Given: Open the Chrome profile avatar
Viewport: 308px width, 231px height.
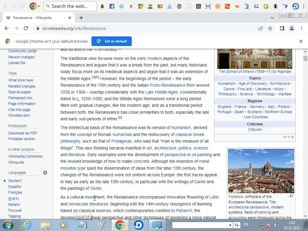Looking at the screenshot, I should (292, 28).
